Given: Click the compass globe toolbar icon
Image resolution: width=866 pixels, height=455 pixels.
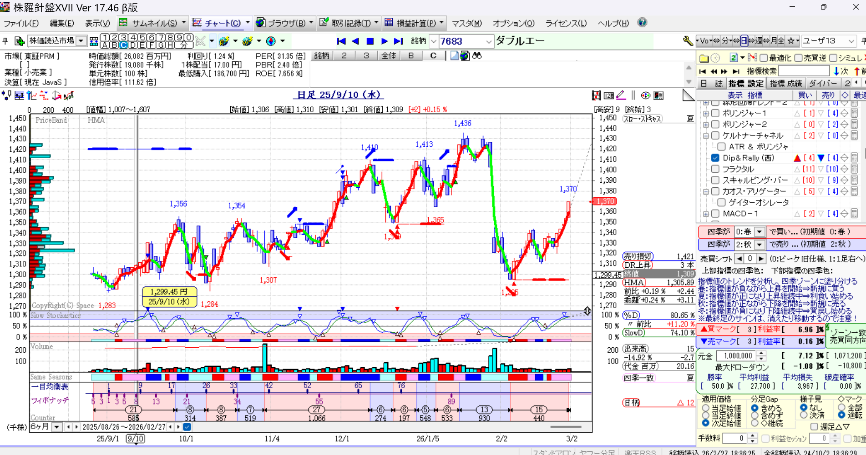Looking at the screenshot, I should (x=271, y=41).
